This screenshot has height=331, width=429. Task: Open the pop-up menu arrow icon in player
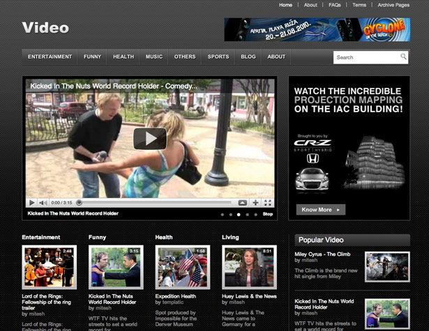pos(243,203)
